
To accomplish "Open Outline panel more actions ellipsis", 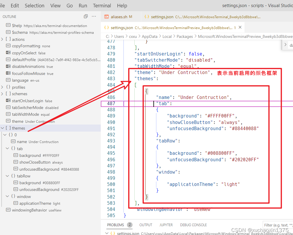I will [94, 16].
